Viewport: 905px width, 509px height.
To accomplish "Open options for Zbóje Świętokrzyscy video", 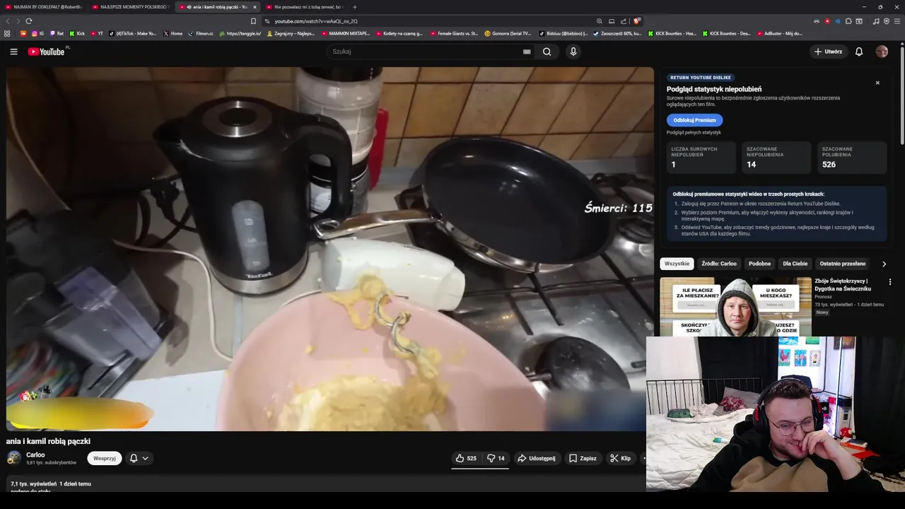I will pos(890,282).
